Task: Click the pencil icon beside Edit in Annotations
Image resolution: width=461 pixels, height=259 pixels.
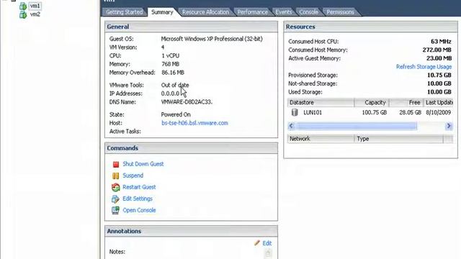Action: 257,243
